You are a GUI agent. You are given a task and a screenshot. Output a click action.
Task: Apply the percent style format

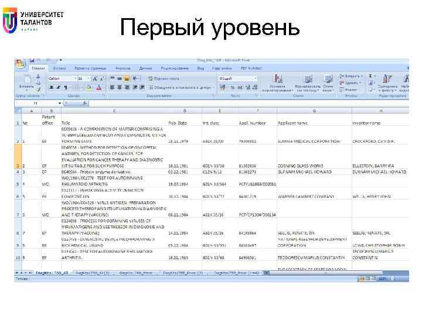233,87
